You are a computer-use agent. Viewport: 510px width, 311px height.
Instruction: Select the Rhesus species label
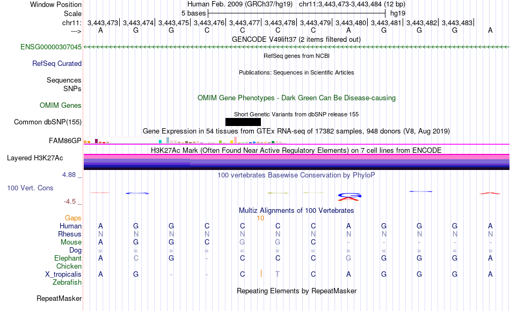pos(70,234)
